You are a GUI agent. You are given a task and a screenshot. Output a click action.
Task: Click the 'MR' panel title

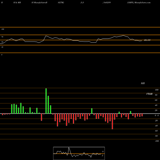pyautogui.click(x=143, y=83)
